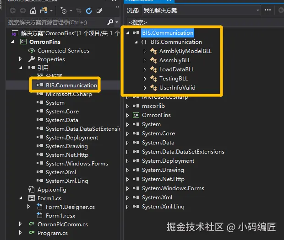Click the OmronPlcComm.cs C# file icon
The width and height of the screenshot is (284, 240).
pyautogui.click(x=32, y=224)
